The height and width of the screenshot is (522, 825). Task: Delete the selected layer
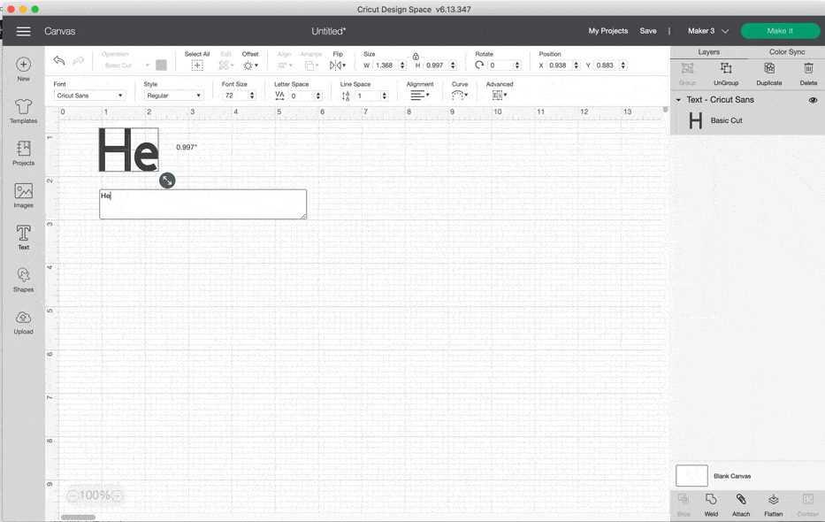pos(808,73)
